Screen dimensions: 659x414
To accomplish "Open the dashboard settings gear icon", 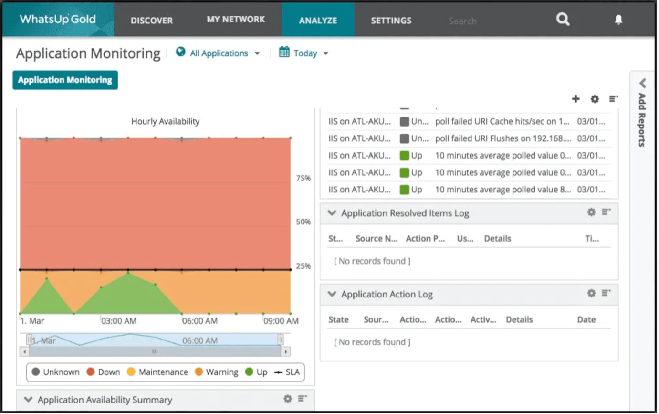I will click(594, 99).
